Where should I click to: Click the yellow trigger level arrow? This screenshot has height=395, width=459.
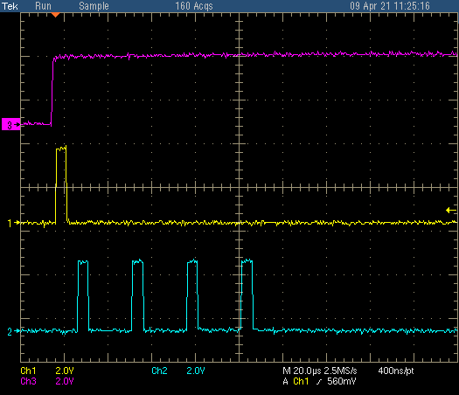(451, 210)
